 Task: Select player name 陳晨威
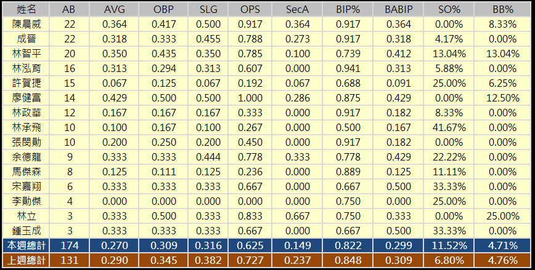pyautogui.click(x=23, y=24)
